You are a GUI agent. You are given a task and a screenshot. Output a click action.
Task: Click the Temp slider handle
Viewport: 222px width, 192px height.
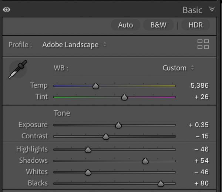pos(96,86)
